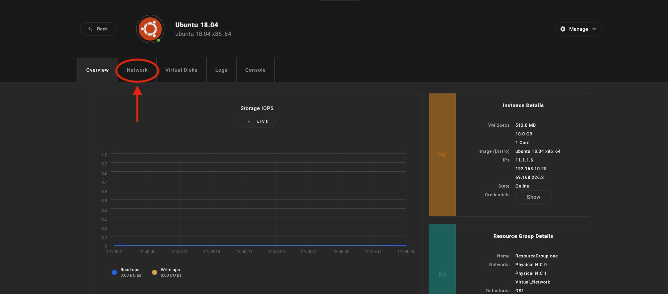Select the green RG side panel
Screen dimensions: 668x294
pos(442,259)
